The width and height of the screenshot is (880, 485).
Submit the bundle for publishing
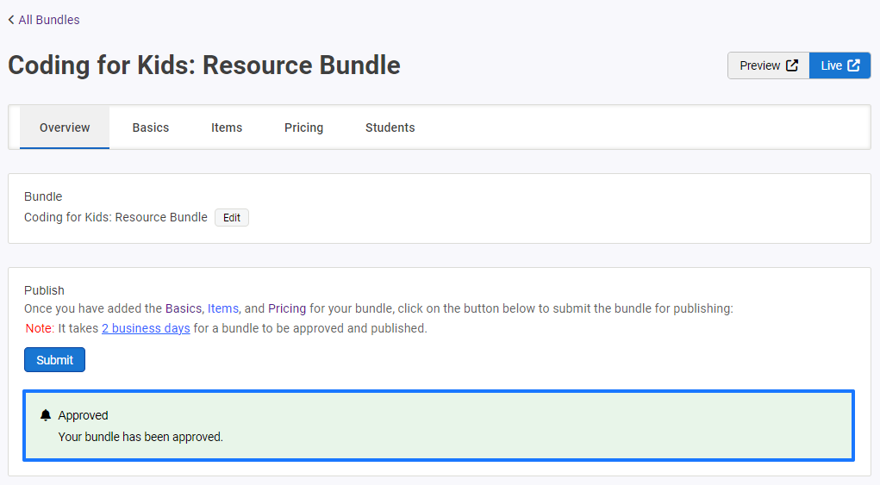pos(54,360)
